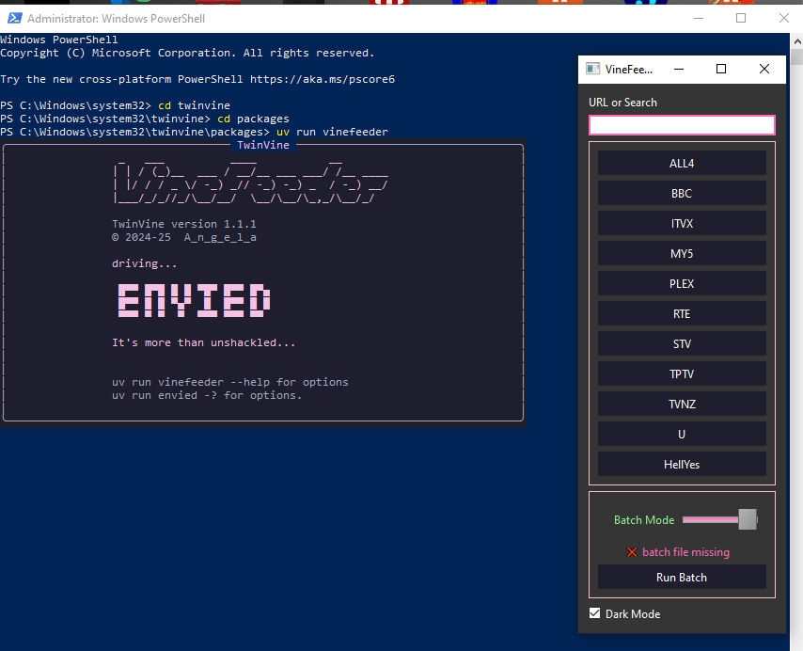Choose the ITVX service
Screen dimensions: 803x651
(x=682, y=224)
